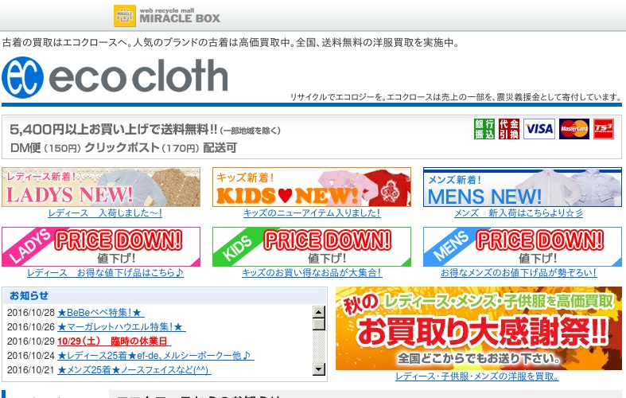Open the MENS NEW banner image
The width and height of the screenshot is (626, 398).
click(523, 187)
